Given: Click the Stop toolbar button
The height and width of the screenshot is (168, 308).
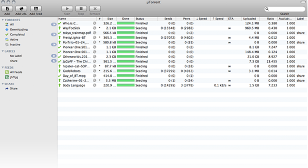Looking at the screenshot, I should pos(81,9).
